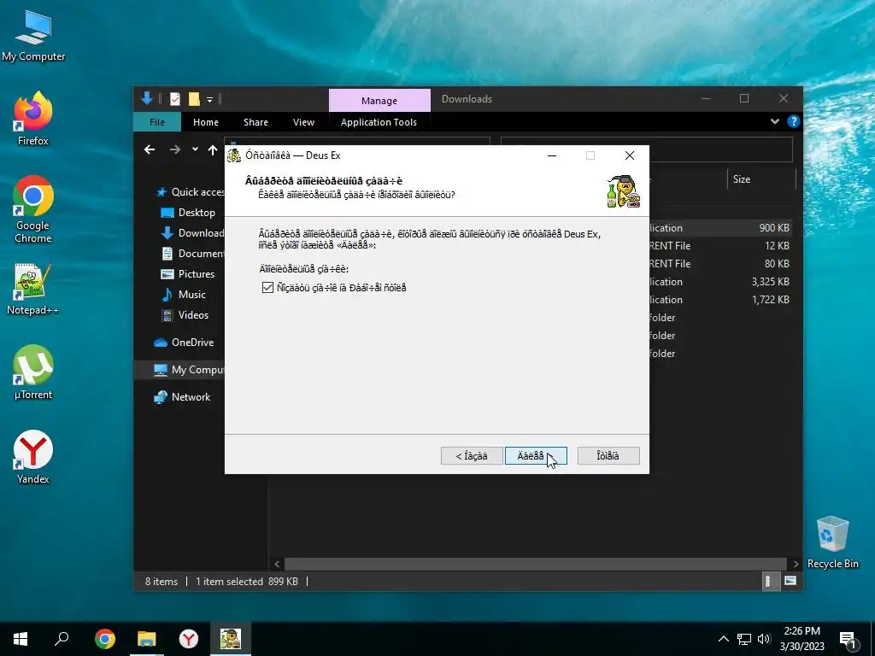875x656 pixels.
Task: Click blue down-arrow icon in Explorer title bar
Action: 147,99
